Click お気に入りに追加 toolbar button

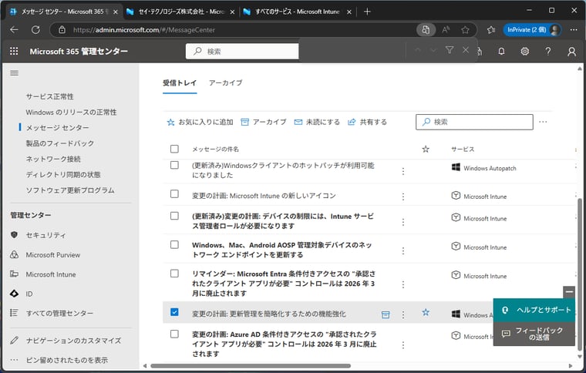[200, 122]
